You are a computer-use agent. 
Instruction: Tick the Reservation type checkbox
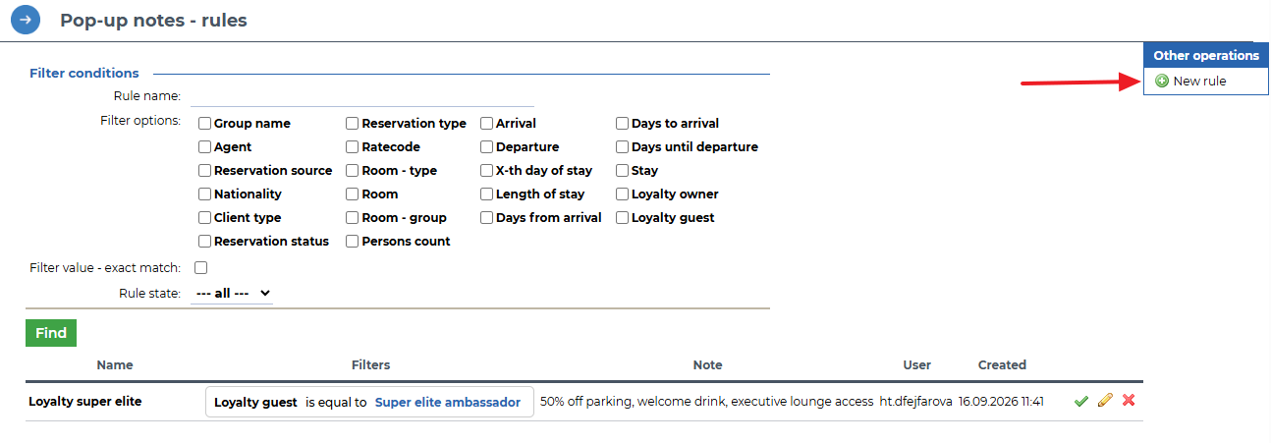(x=353, y=124)
